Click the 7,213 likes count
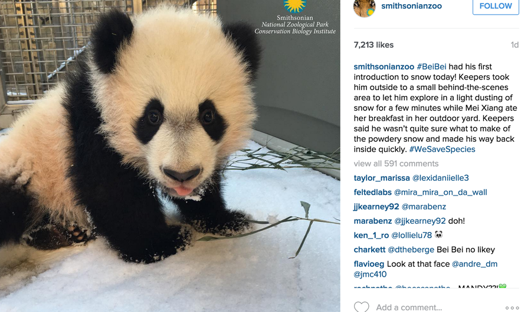Viewport: 531px width, 312px height. point(373,45)
